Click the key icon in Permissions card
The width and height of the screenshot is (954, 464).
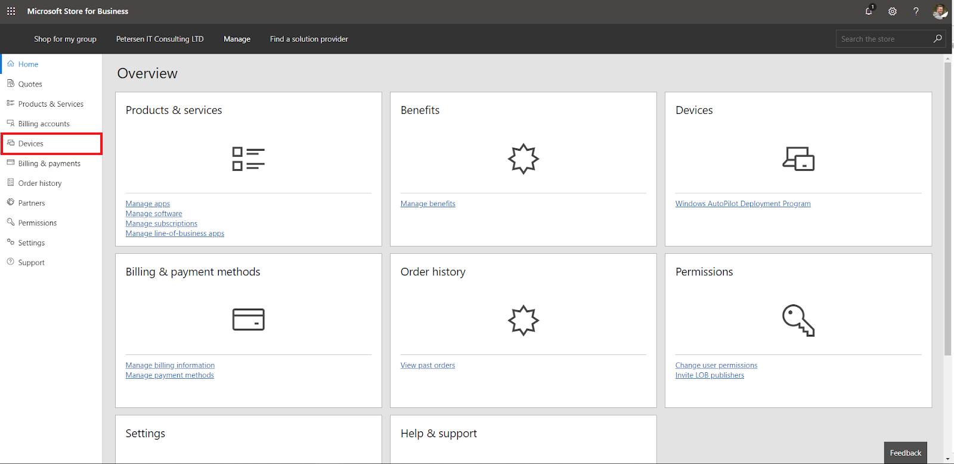pos(798,320)
